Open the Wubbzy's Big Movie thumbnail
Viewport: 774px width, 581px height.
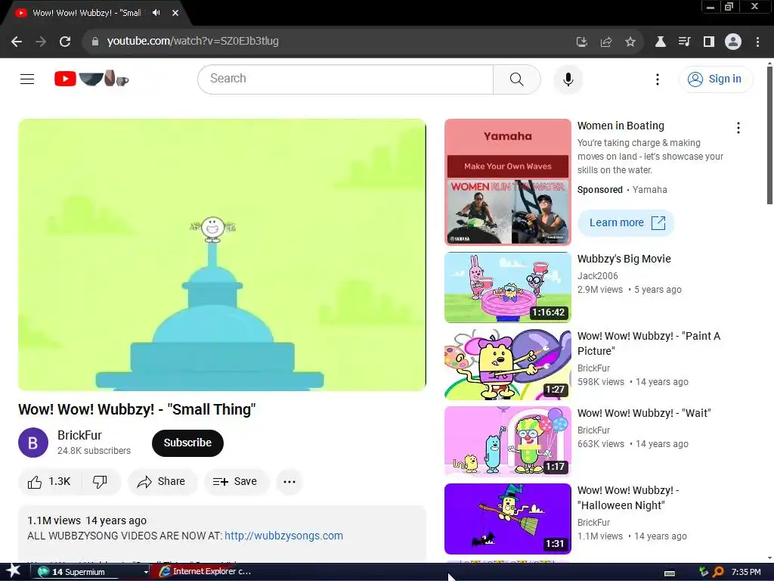click(507, 287)
